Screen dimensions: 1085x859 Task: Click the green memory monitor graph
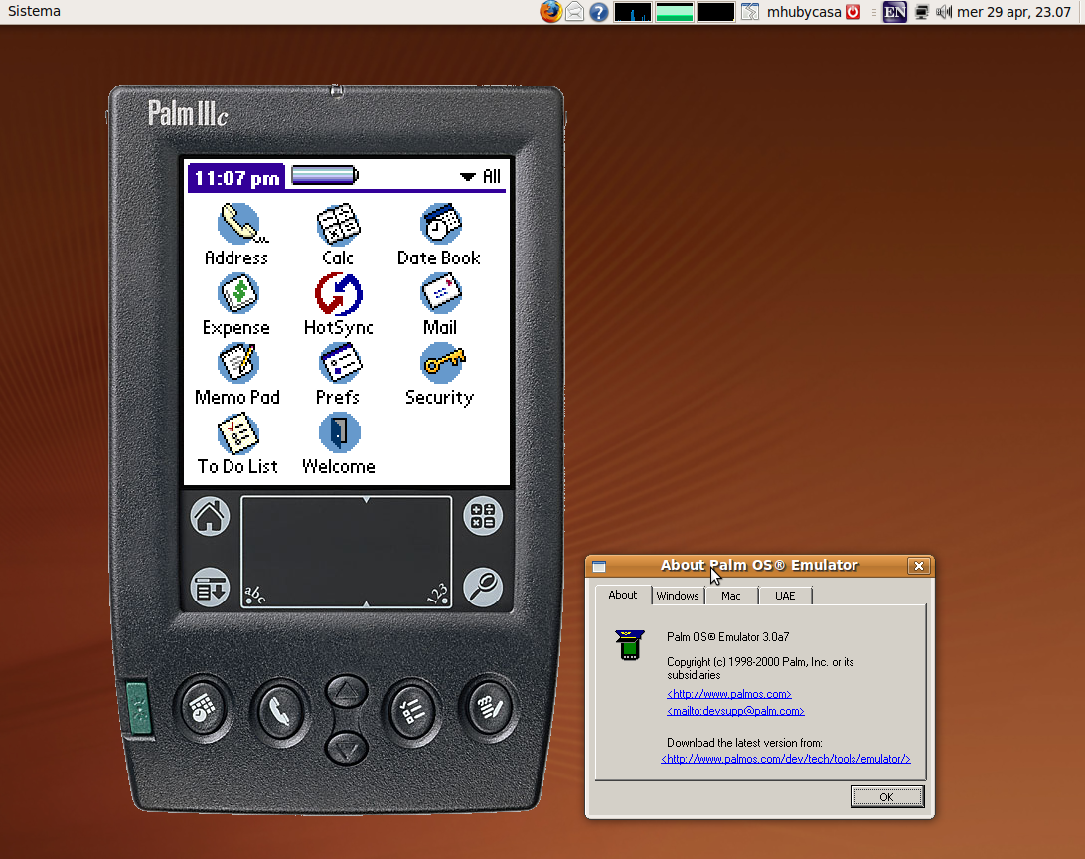tap(675, 12)
